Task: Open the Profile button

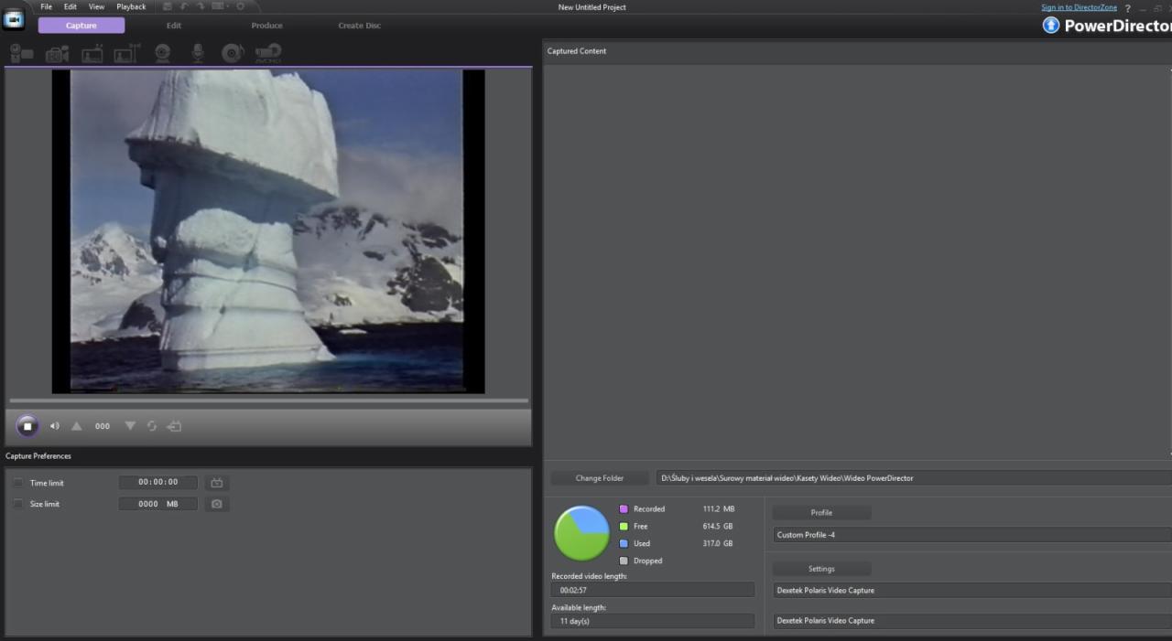Action: click(x=821, y=513)
